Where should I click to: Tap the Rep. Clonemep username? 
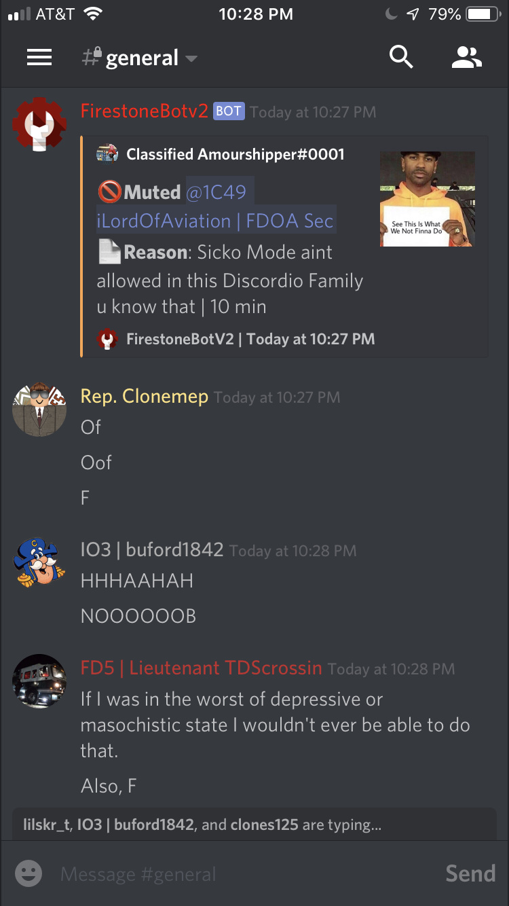click(x=144, y=397)
